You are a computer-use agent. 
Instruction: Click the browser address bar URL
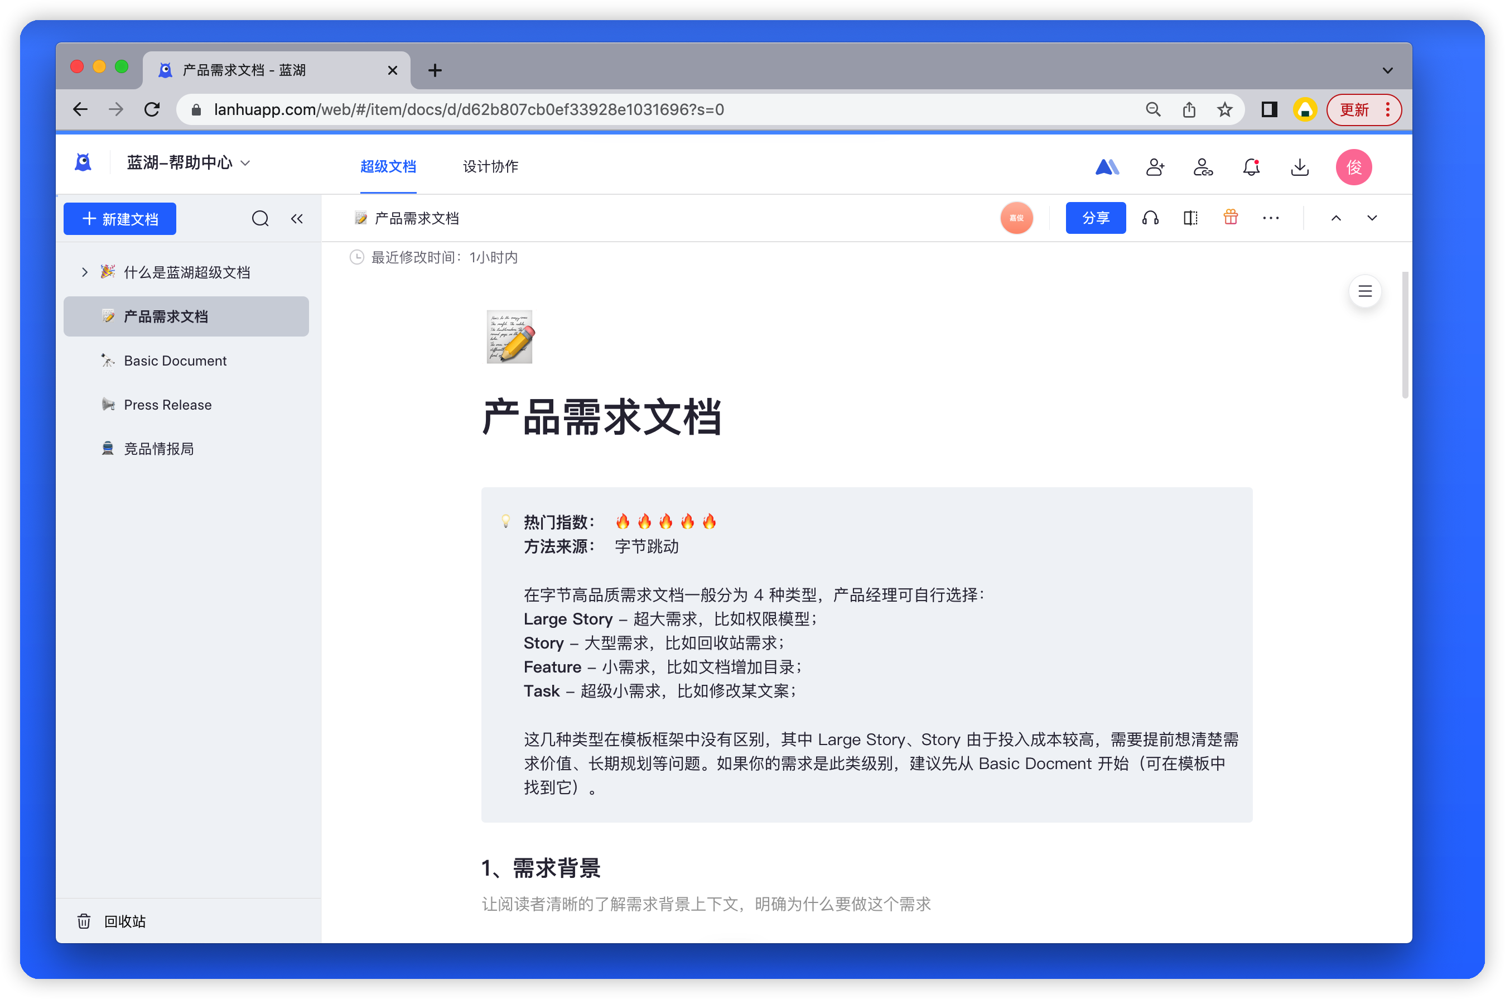(x=469, y=109)
